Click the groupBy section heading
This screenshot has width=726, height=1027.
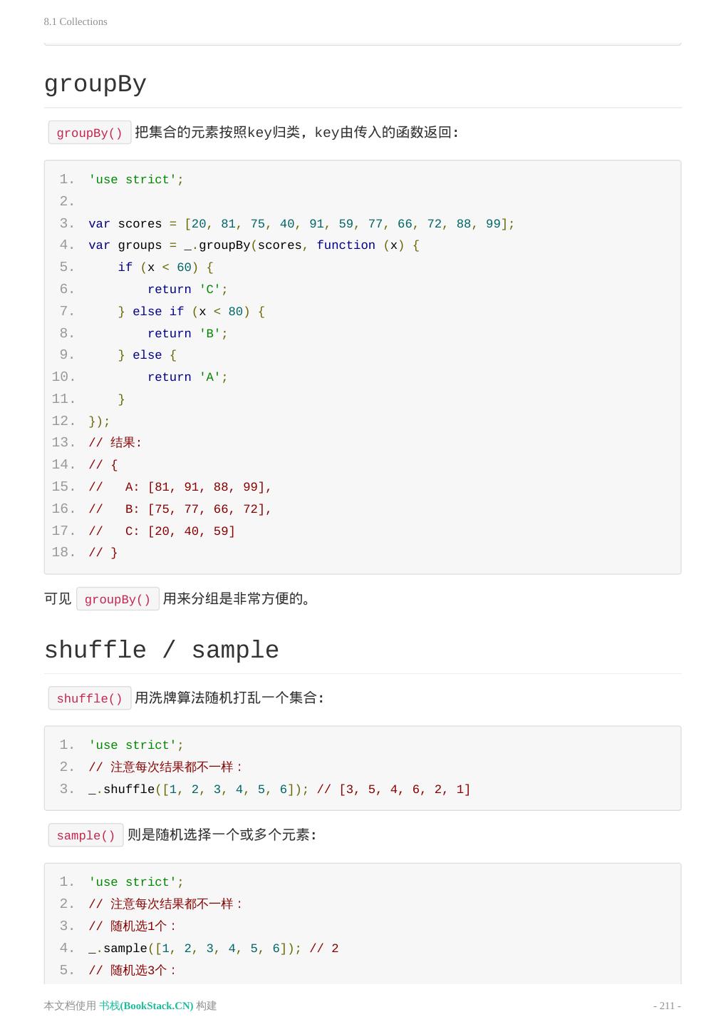pyautogui.click(x=95, y=85)
